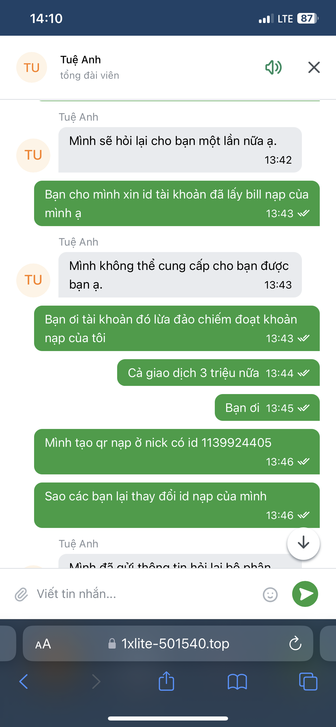336x727 pixels.
Task: Go back with Safari back arrow
Action: [x=24, y=682]
